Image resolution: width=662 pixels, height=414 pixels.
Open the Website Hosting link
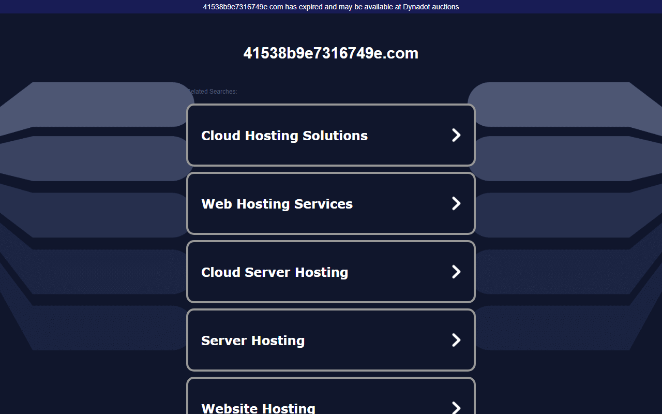coord(331,396)
